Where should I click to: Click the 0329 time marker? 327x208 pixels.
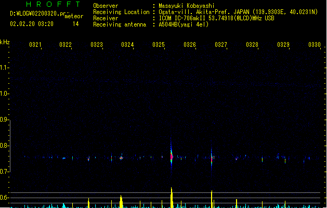pos(283,45)
